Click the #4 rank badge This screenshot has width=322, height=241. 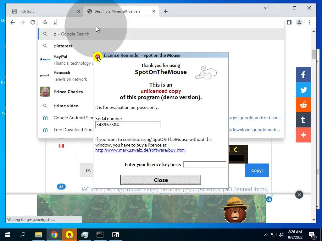click(x=61, y=187)
